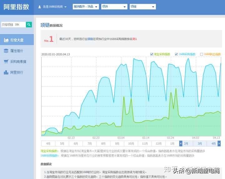This screenshot has width=225, height=179.
Task: Click the 04.03 axis label
Action: (195, 138)
